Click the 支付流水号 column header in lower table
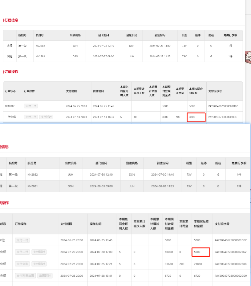The image size is (251, 286). pos(222,224)
